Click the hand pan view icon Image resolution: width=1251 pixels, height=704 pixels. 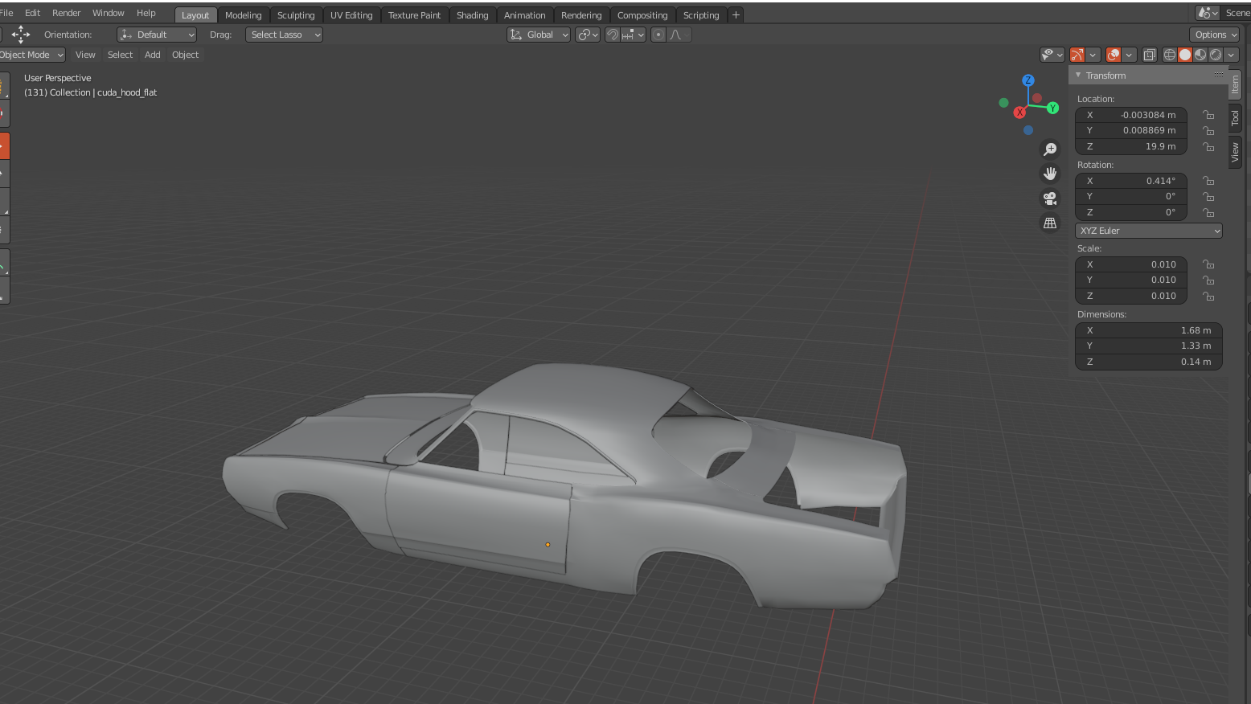(1050, 174)
